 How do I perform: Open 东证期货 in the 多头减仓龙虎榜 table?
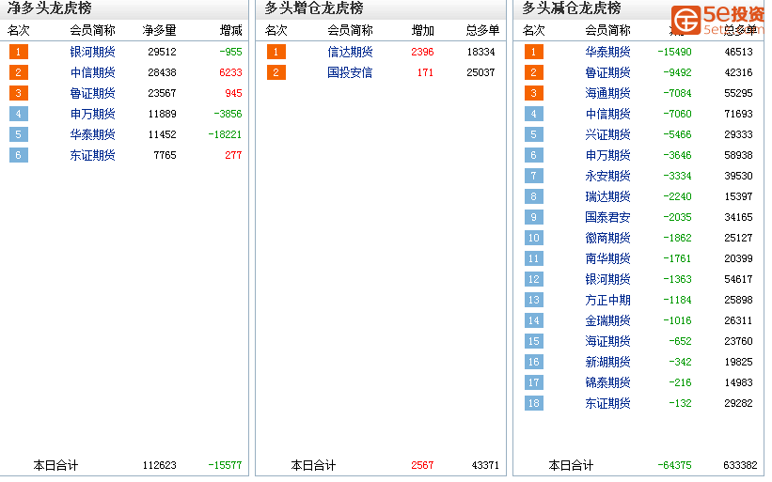click(x=607, y=403)
